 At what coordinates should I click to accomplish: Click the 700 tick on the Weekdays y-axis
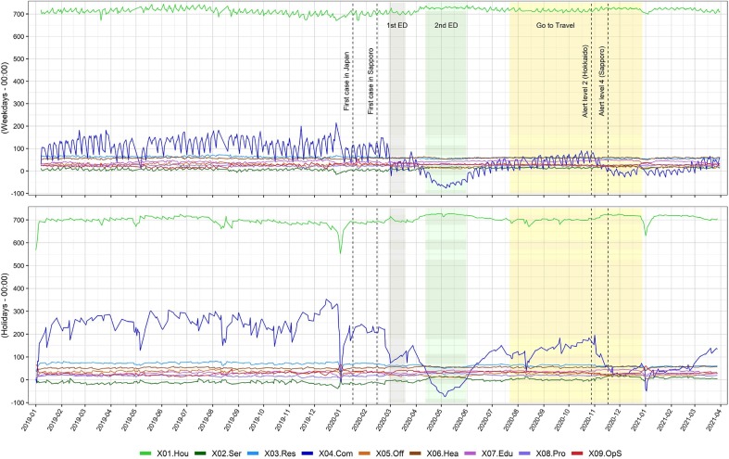click(x=19, y=14)
